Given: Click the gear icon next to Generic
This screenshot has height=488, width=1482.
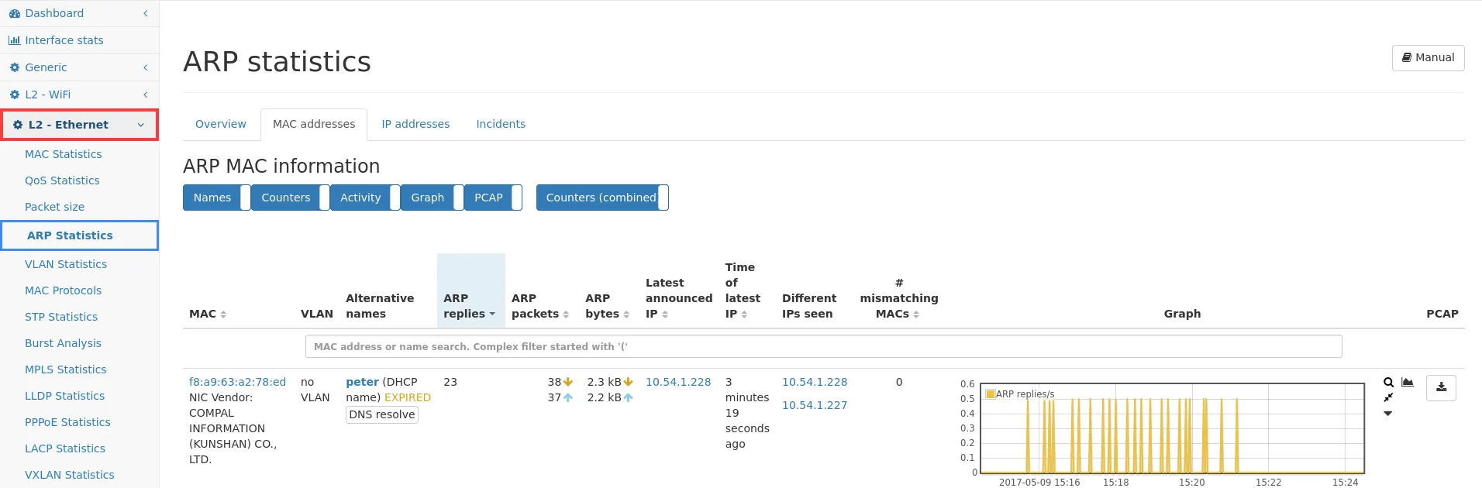Looking at the screenshot, I should 15,67.
